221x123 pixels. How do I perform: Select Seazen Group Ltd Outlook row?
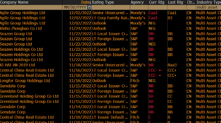click(x=110, y=44)
